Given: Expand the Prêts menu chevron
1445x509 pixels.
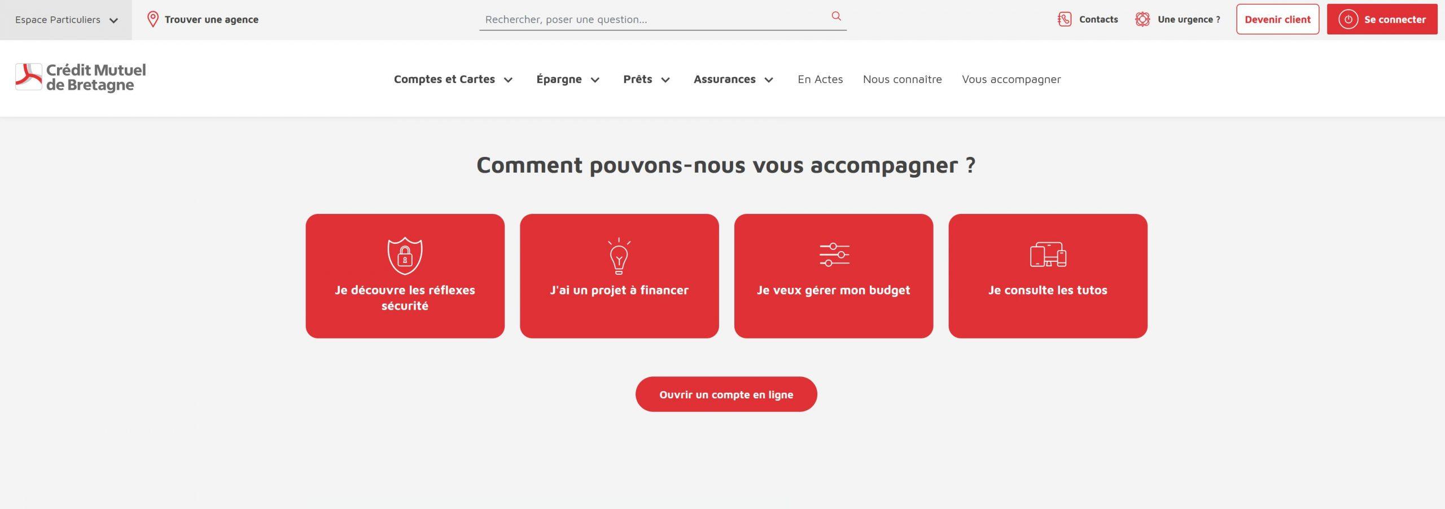Looking at the screenshot, I should pyautogui.click(x=665, y=80).
